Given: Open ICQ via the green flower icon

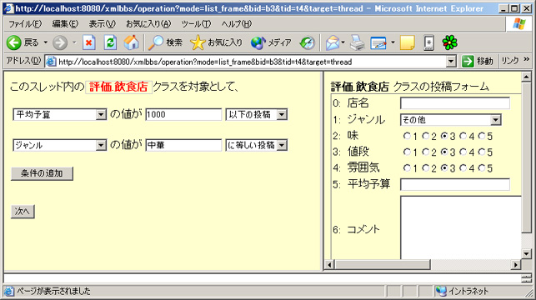Looking at the screenshot, I should (x=449, y=42).
